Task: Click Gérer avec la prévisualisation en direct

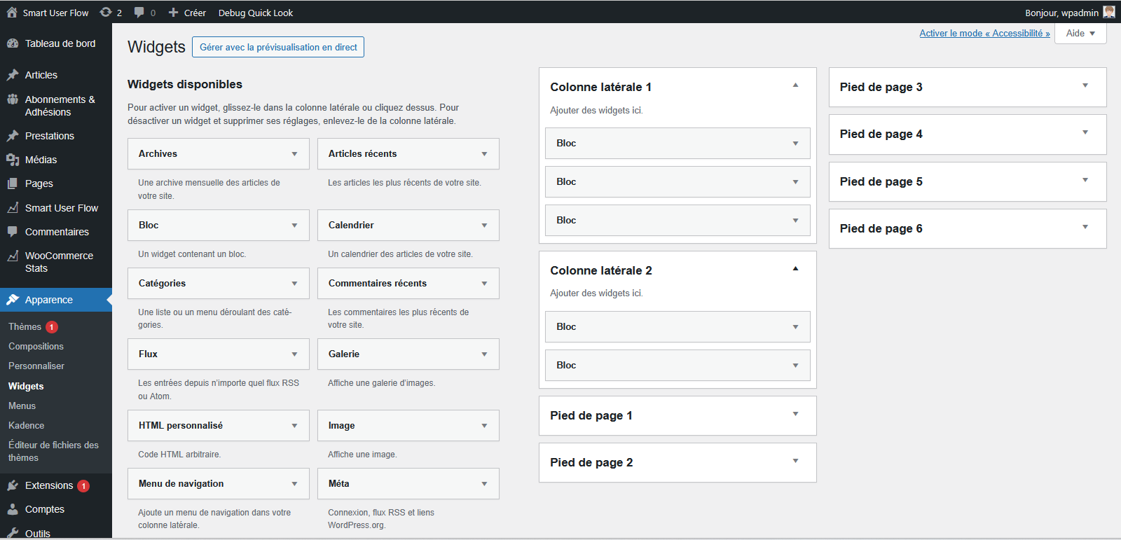Action: (278, 47)
